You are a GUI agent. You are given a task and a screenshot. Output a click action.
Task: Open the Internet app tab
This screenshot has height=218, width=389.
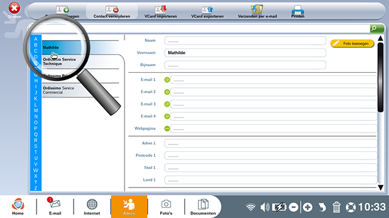[x=92, y=207]
